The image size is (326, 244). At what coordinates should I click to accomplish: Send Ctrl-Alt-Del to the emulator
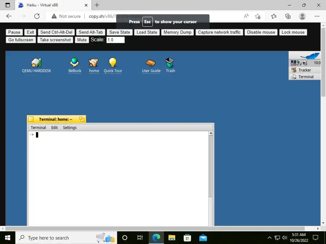56,32
